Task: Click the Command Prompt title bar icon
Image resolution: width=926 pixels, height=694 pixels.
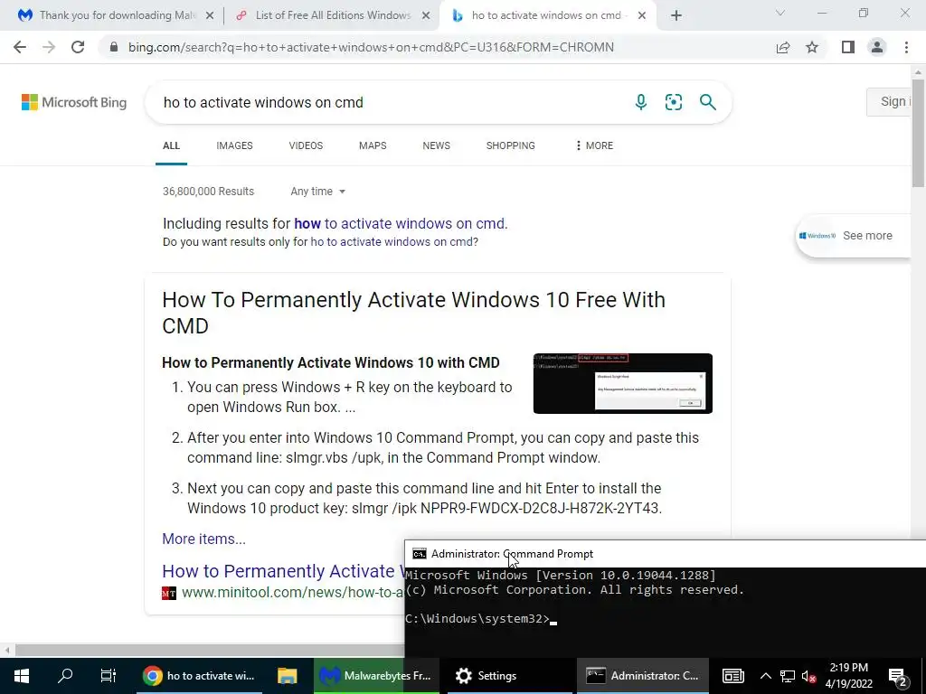Action: click(420, 554)
